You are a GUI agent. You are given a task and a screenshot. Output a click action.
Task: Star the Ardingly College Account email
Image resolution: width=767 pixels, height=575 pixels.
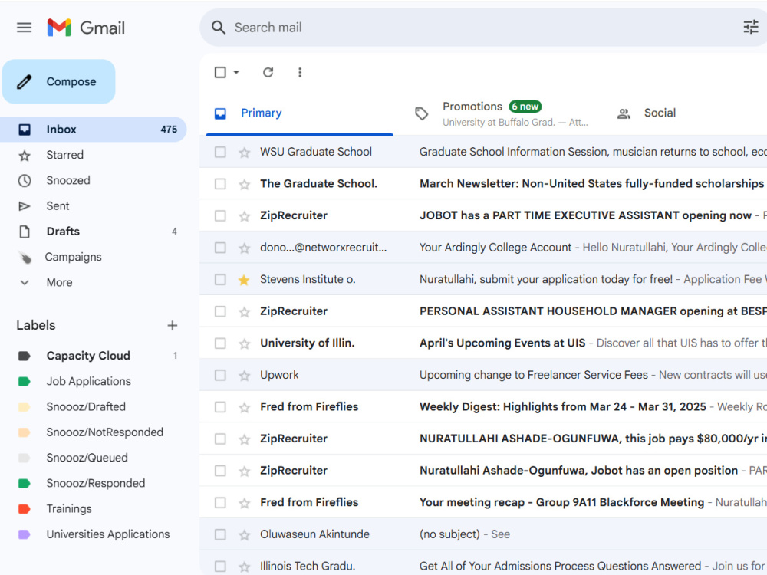pos(244,248)
